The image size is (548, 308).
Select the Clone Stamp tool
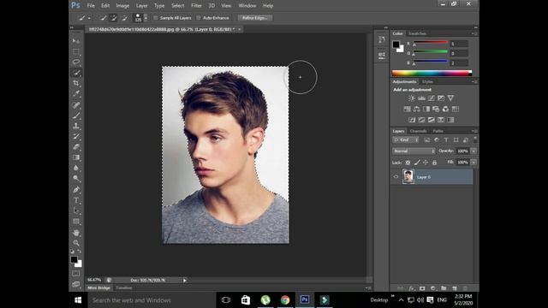pos(76,126)
